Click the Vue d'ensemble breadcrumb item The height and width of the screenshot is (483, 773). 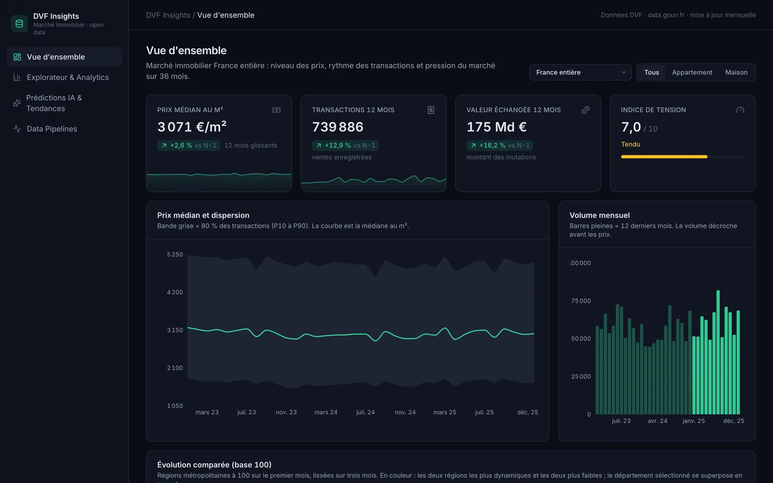click(226, 15)
